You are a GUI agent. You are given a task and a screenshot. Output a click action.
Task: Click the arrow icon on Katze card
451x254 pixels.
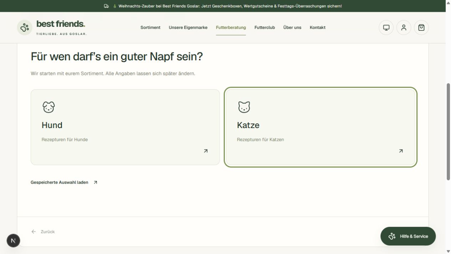pos(401,151)
